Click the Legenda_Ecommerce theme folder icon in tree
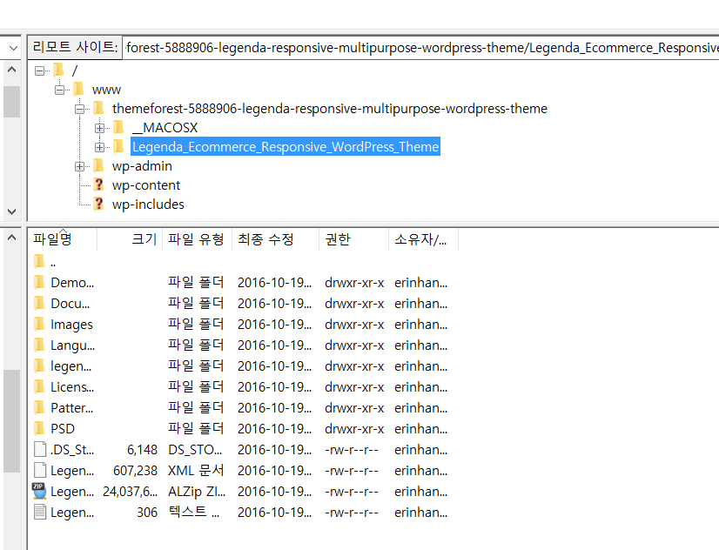Screen dimensions: 719x550 pos(118,146)
